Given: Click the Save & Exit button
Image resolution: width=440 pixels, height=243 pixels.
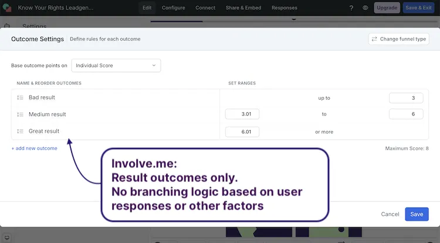Looking at the screenshot, I should (x=418, y=8).
